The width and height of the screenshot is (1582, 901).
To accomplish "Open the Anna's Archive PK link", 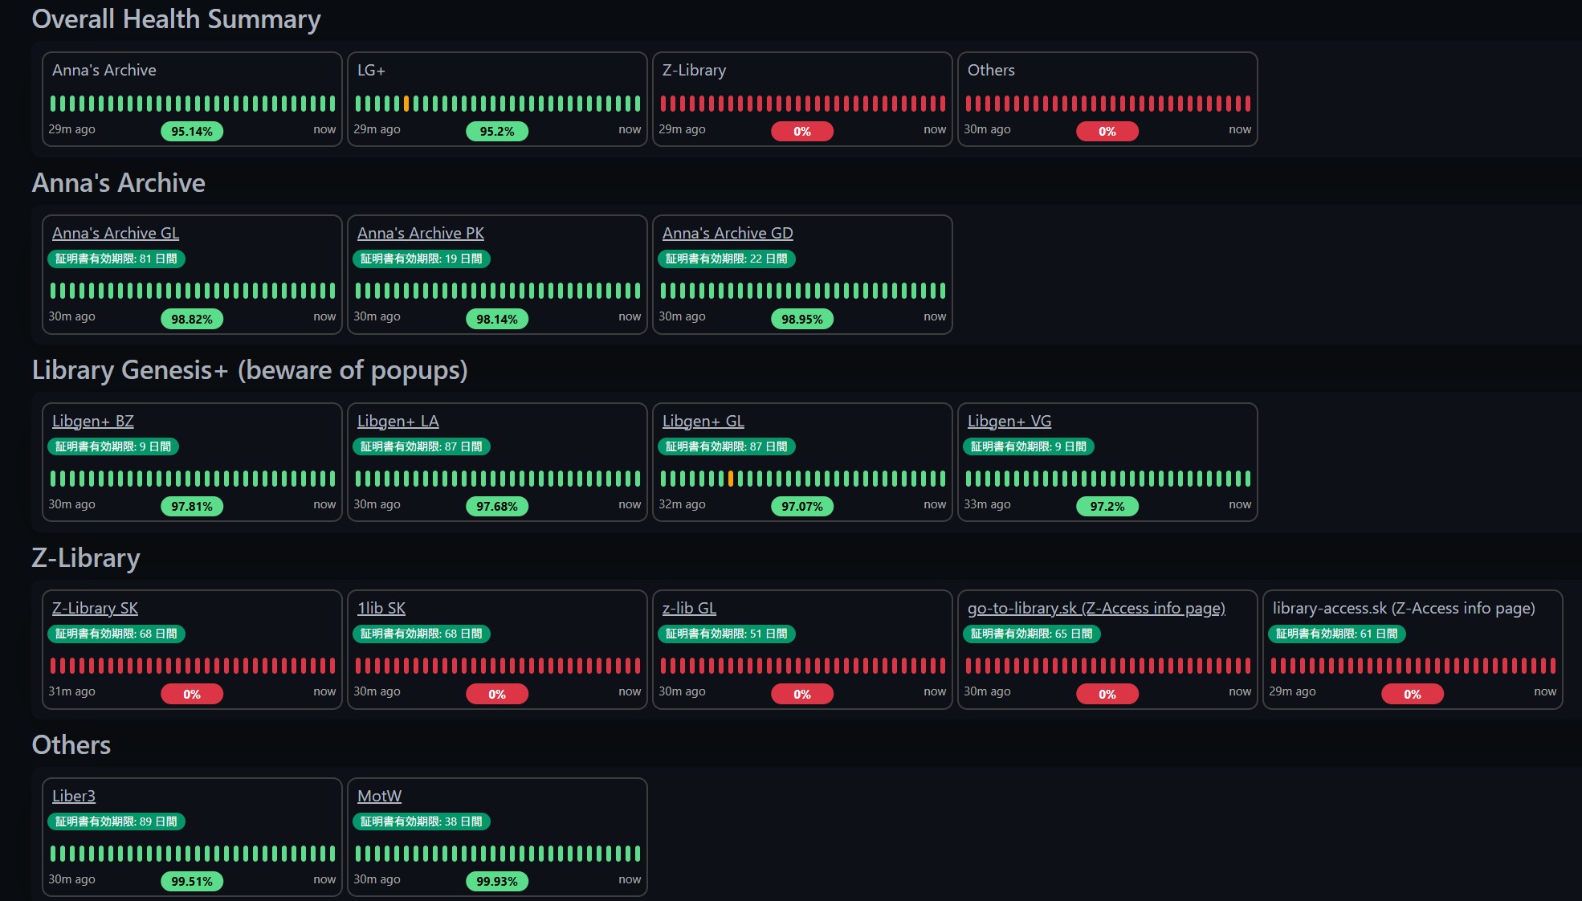I will (421, 233).
